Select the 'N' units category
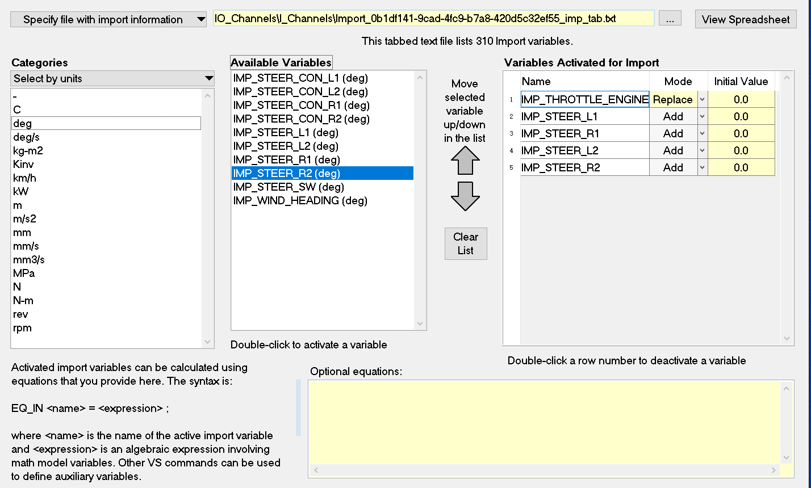This screenshot has width=811, height=488. click(x=106, y=287)
